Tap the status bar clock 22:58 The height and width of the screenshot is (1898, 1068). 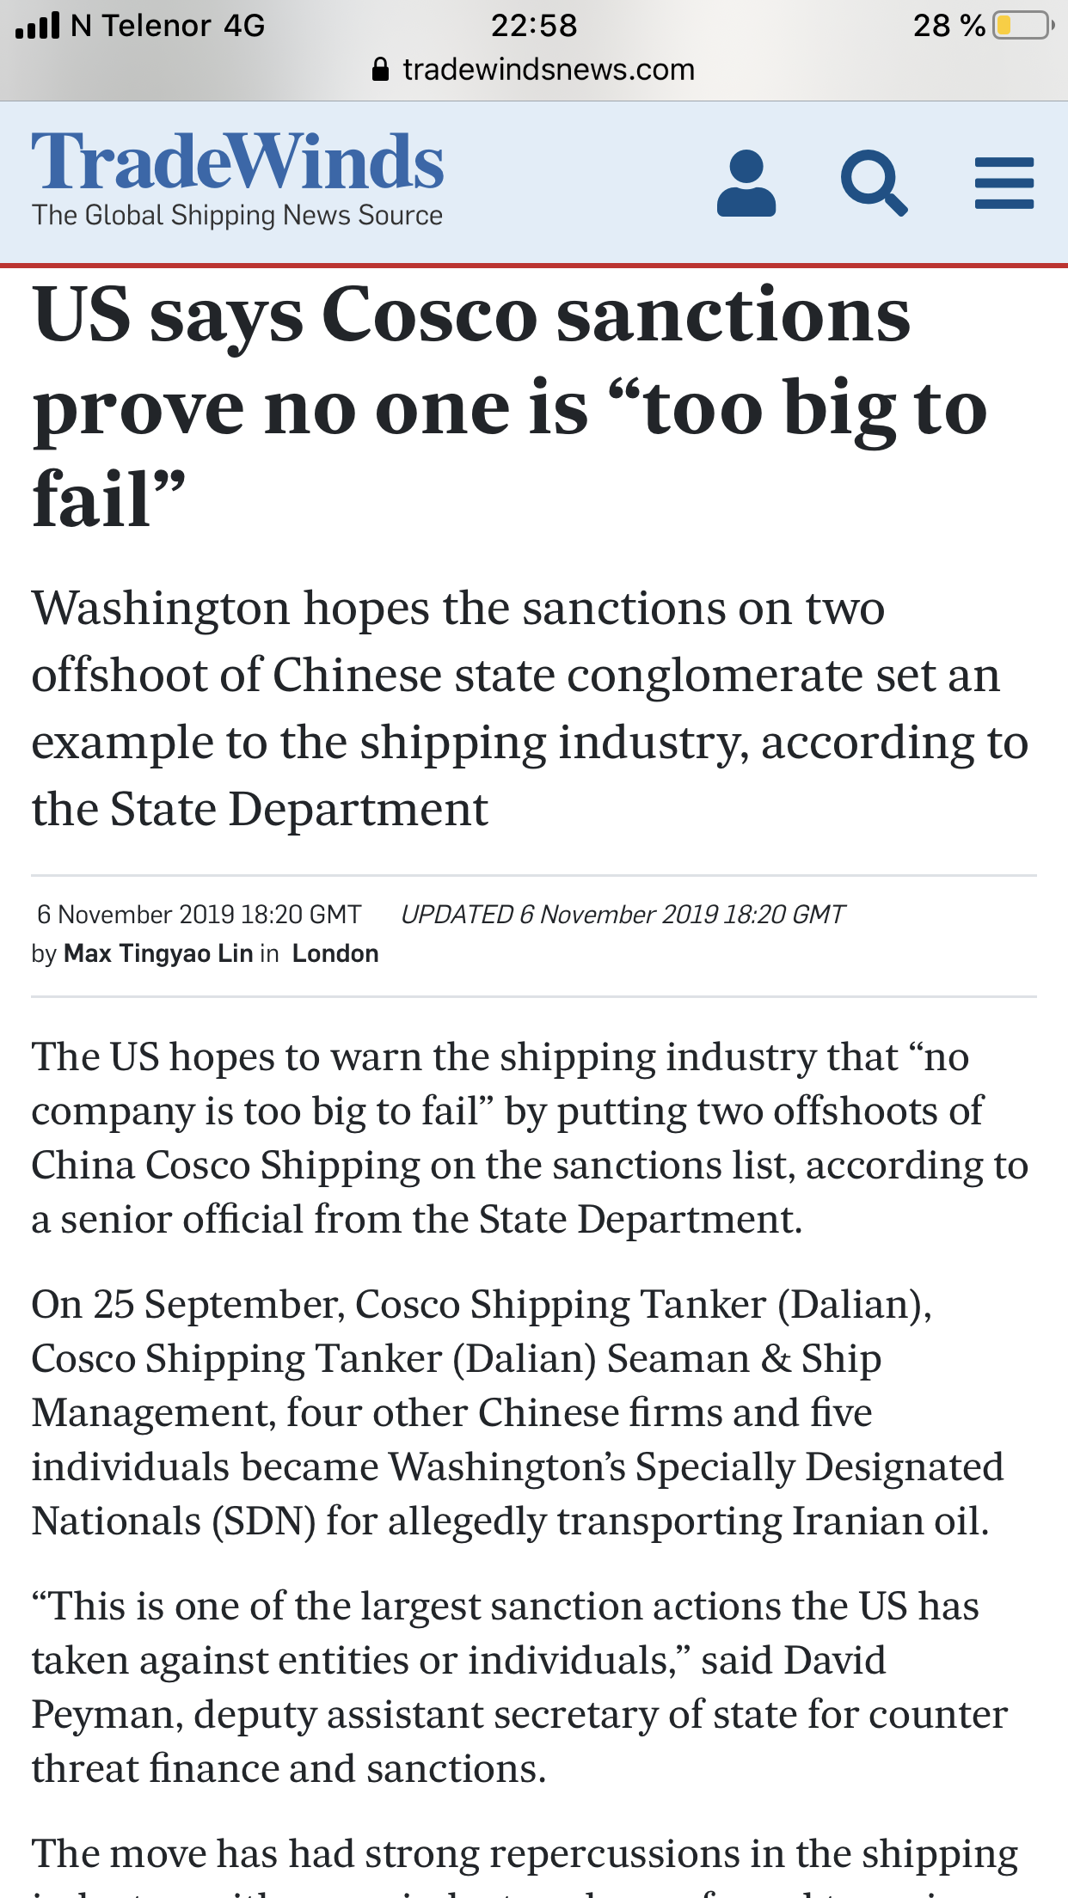point(534,25)
